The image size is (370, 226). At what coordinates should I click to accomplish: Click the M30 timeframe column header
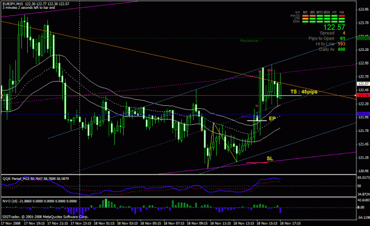click(x=327, y=12)
